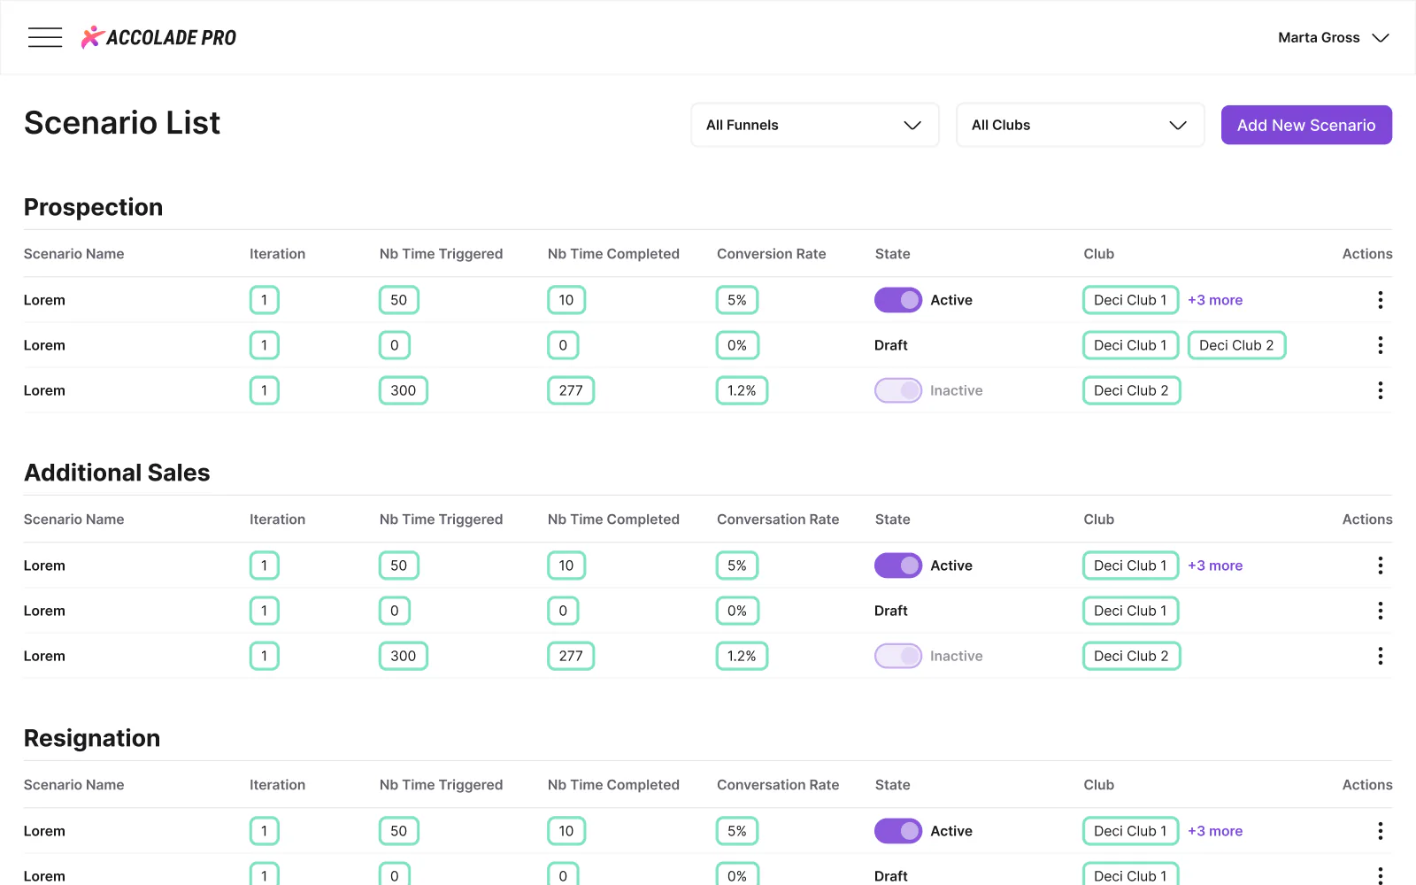The width and height of the screenshot is (1416, 885).
Task: Click Deci Club 2 tag in Prospection Draft row
Action: (1236, 345)
